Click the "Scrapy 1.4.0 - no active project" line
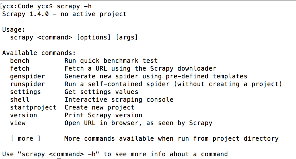 pyautogui.click(x=64, y=14)
